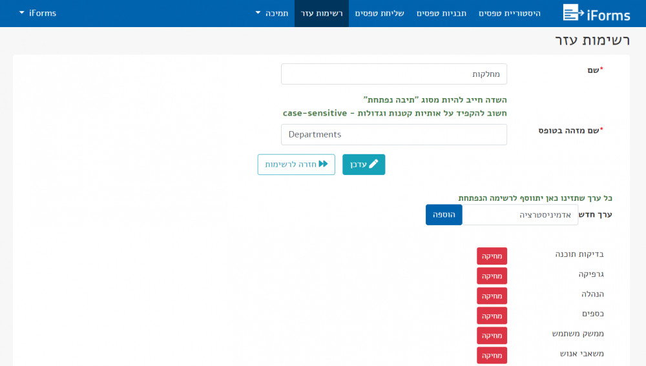The width and height of the screenshot is (646, 366).
Task: Open the רשימות עזר tab
Action: tap(322, 13)
